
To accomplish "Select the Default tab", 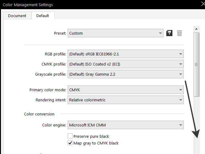I will tap(43, 16).
